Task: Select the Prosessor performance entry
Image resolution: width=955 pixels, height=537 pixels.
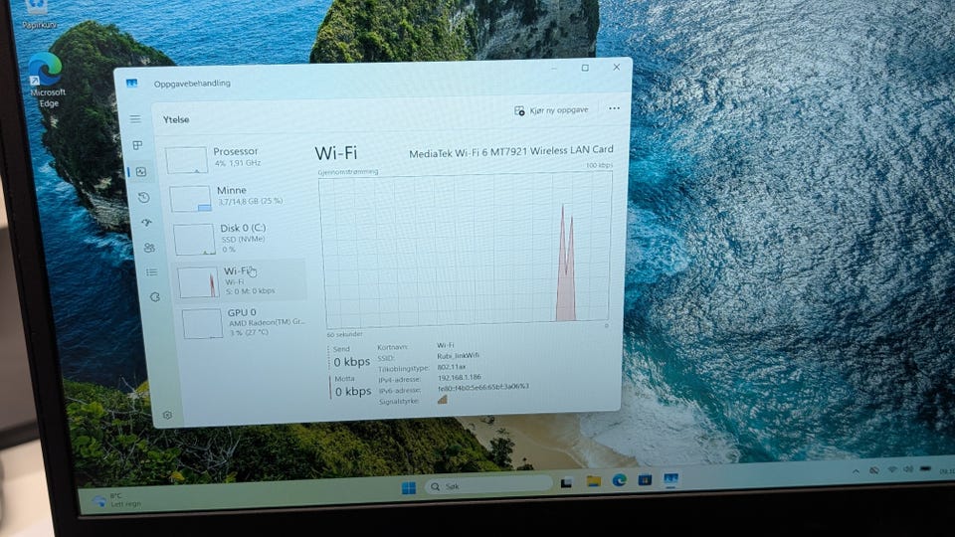Action: (232, 159)
